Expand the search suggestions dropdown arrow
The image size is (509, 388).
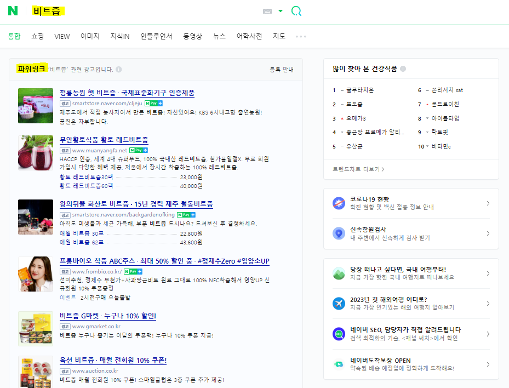[281, 11]
